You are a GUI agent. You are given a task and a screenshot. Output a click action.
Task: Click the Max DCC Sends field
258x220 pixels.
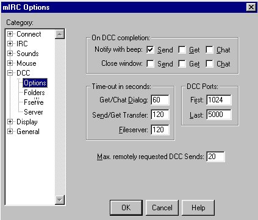pos(215,157)
